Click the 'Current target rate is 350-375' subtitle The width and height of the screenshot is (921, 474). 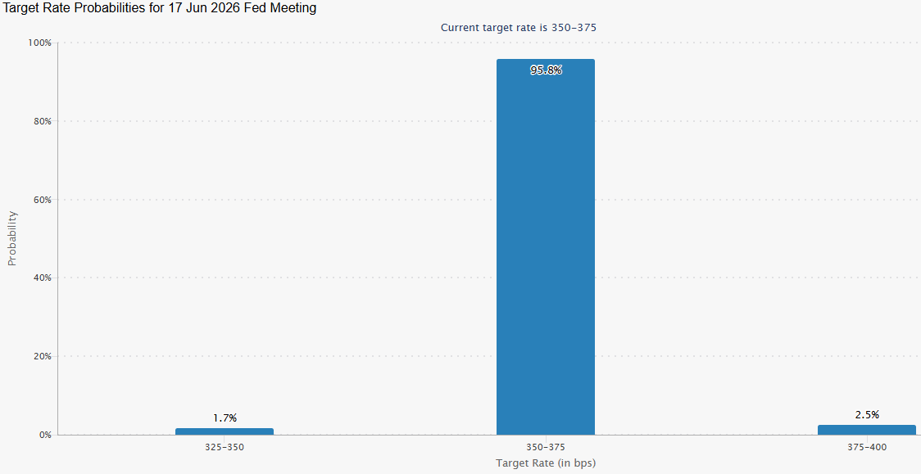pos(519,27)
